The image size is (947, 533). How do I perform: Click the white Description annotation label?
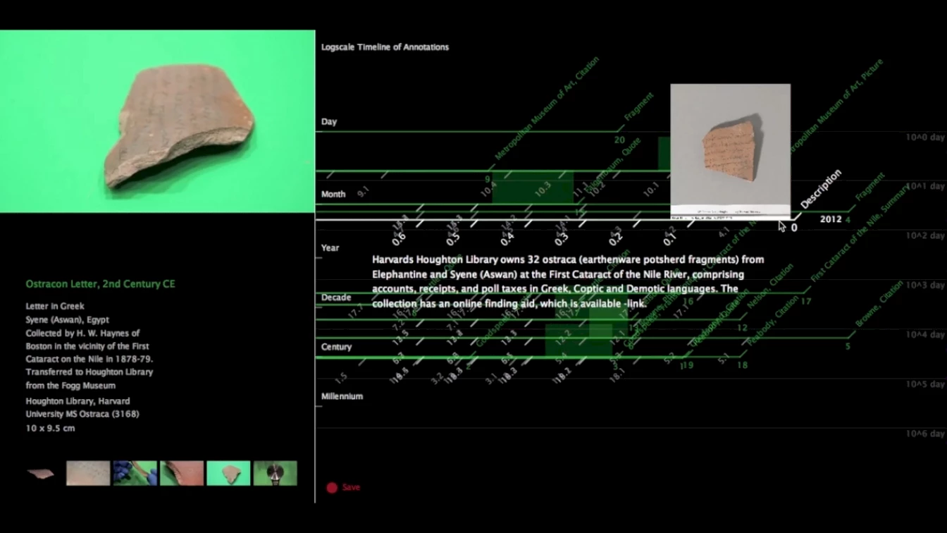[821, 189]
